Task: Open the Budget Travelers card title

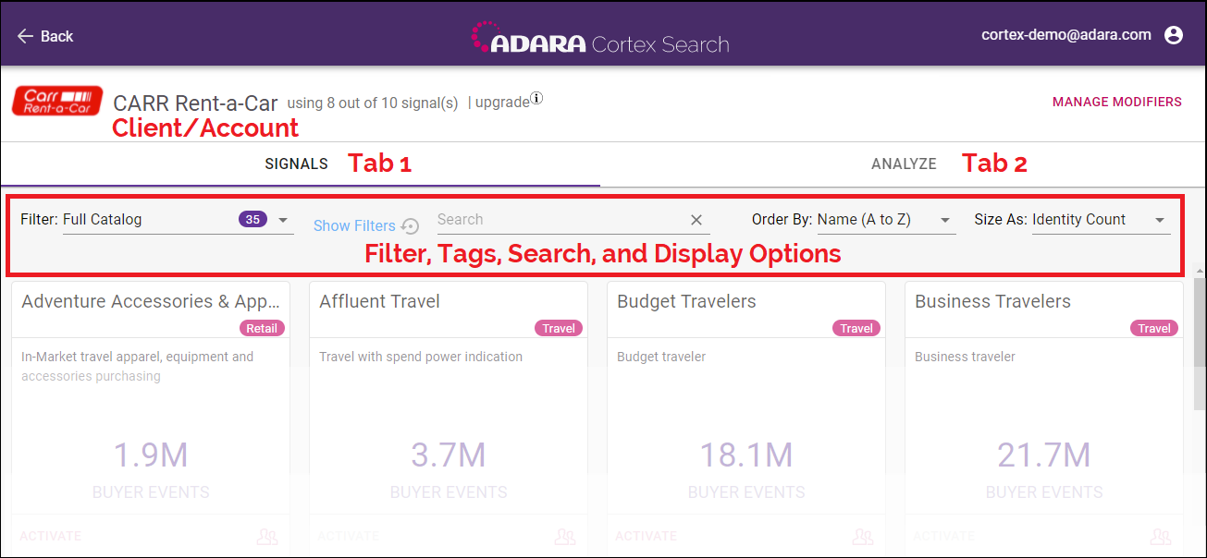Action: pos(686,301)
